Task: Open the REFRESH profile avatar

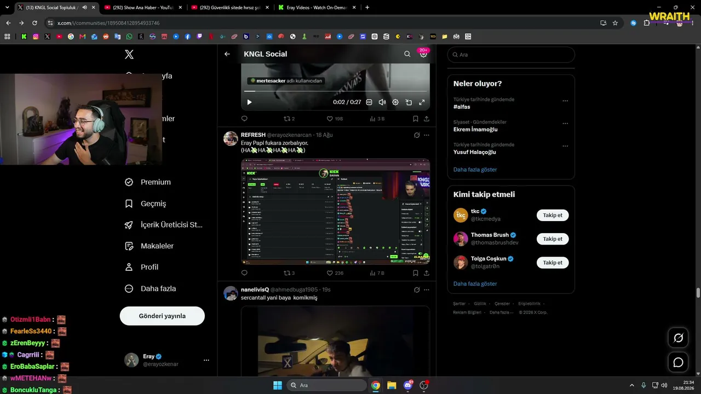Action: click(x=231, y=138)
